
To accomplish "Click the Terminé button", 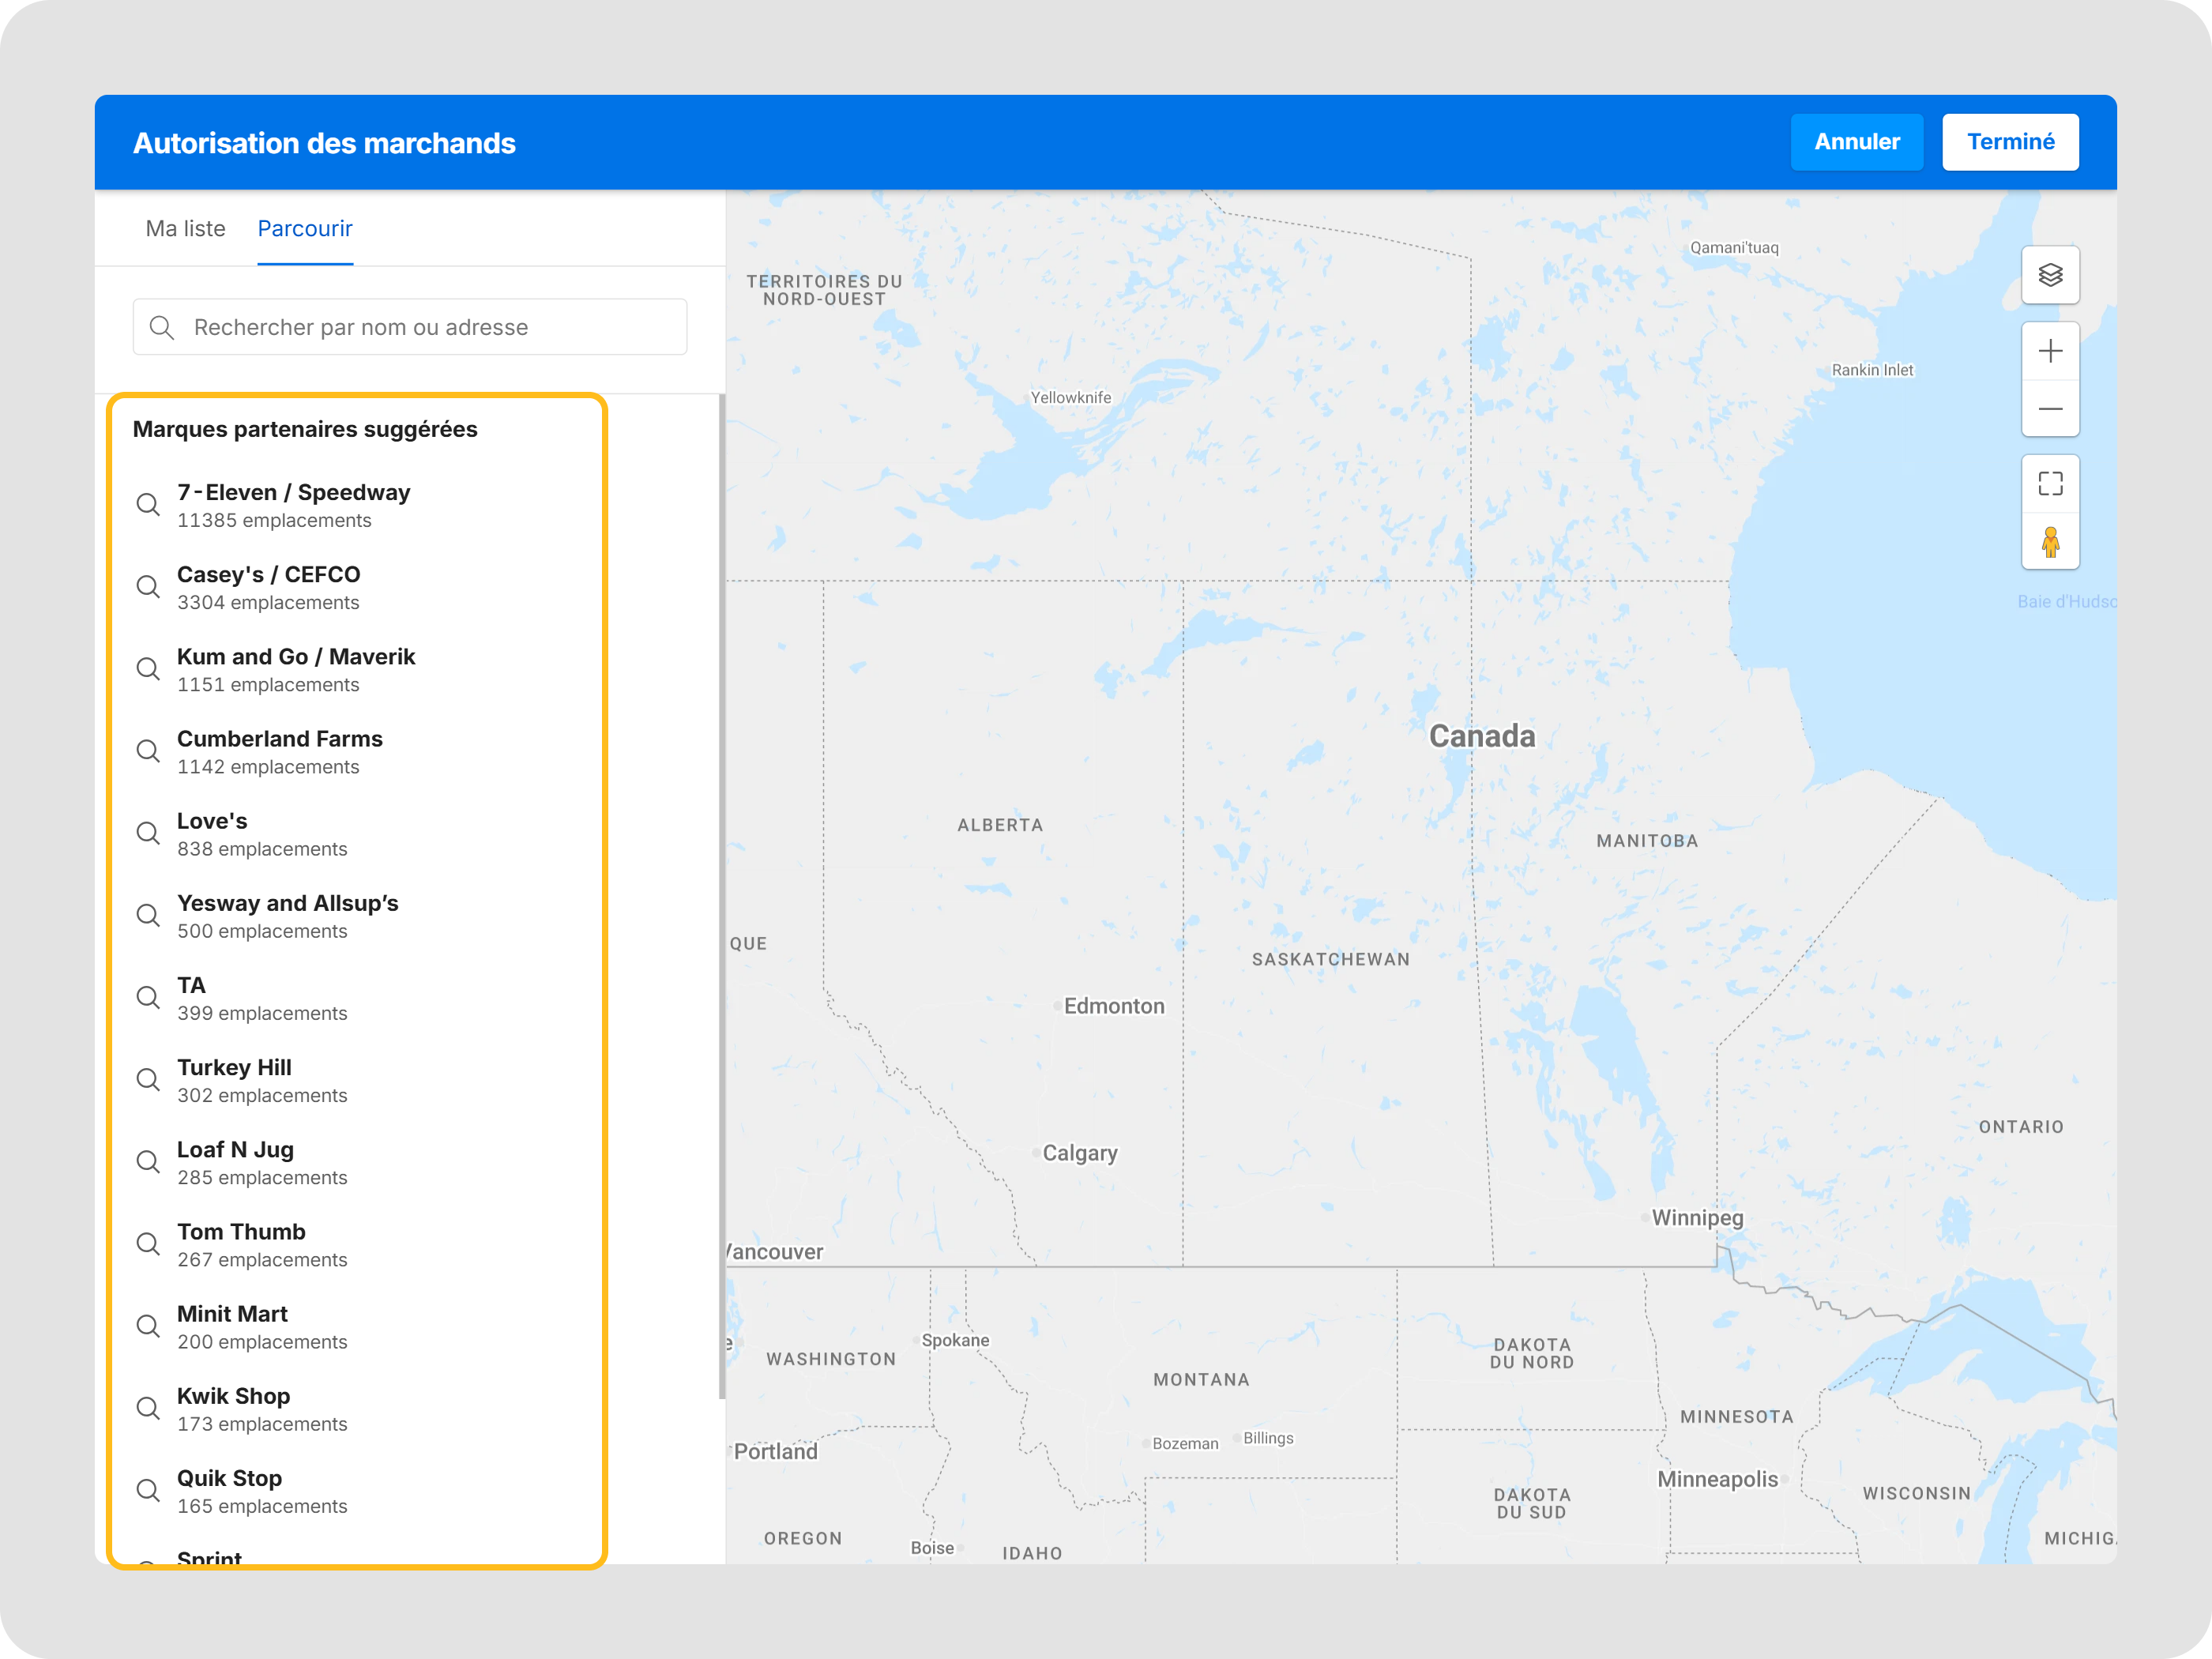I will [x=2010, y=142].
